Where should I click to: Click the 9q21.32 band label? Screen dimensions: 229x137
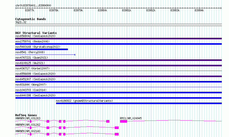click(x=21, y=22)
